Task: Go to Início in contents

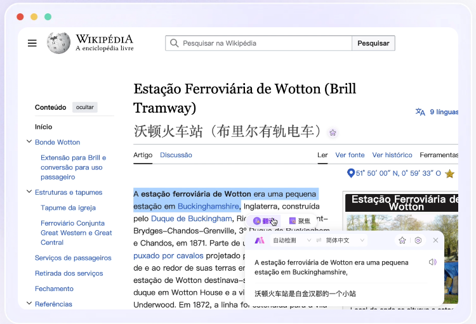Action: point(43,127)
